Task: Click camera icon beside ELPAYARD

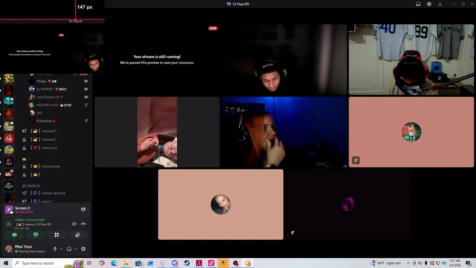Action: (86, 89)
